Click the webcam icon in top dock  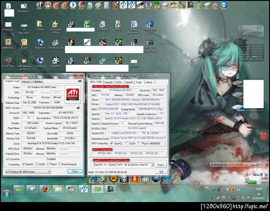[x=40, y=5]
